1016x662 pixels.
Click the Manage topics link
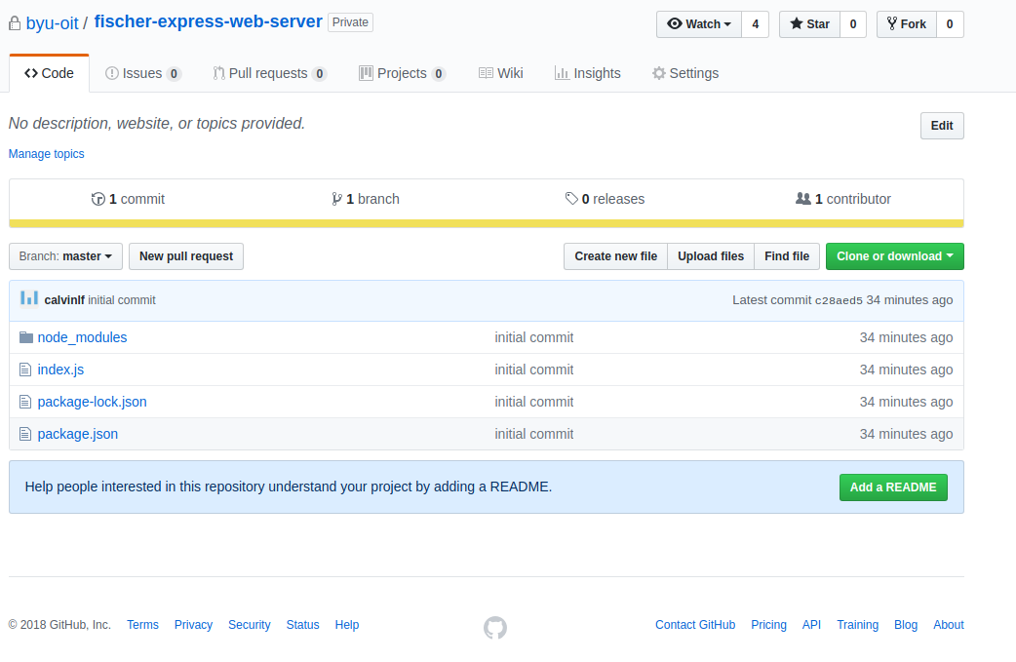point(46,153)
